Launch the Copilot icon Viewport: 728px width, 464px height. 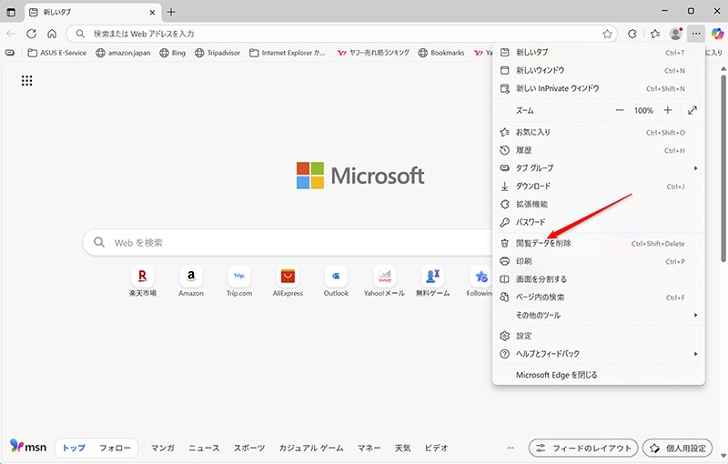coord(717,34)
